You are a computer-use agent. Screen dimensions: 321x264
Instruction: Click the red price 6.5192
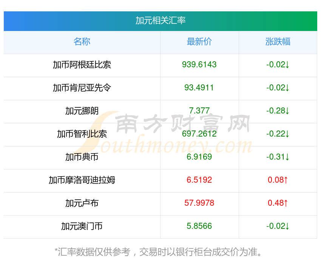(199, 180)
